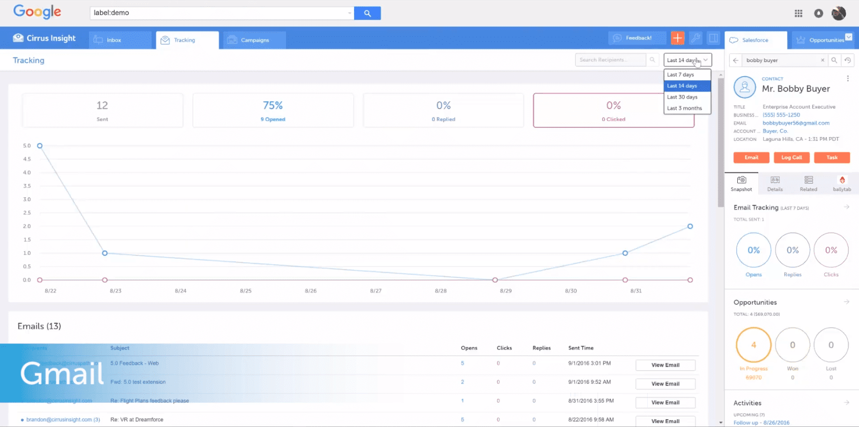Viewport: 859px width, 427px height.
Task: Click the 8/22 chart data point at 5.0
Action: pyautogui.click(x=40, y=146)
